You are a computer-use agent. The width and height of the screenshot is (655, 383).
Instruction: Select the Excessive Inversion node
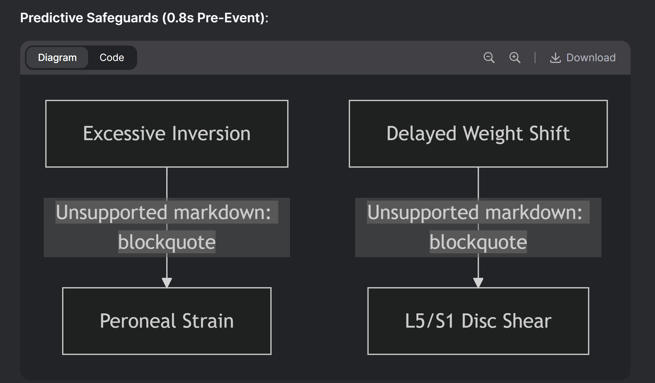[167, 134]
